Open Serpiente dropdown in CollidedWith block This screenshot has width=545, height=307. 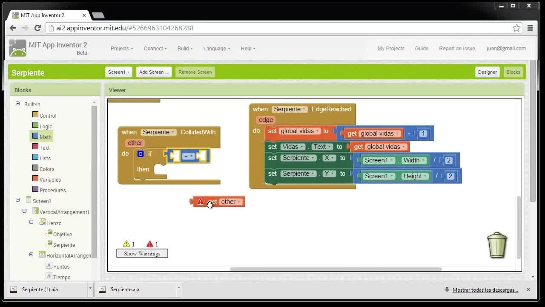[x=159, y=132]
